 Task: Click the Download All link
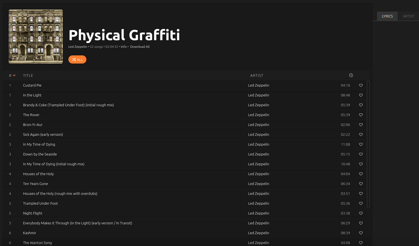click(x=140, y=47)
